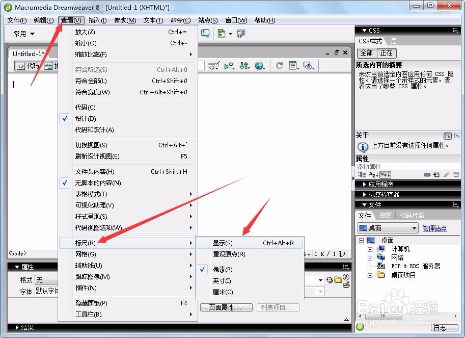Open the 编辑(E) menu

click(44, 20)
